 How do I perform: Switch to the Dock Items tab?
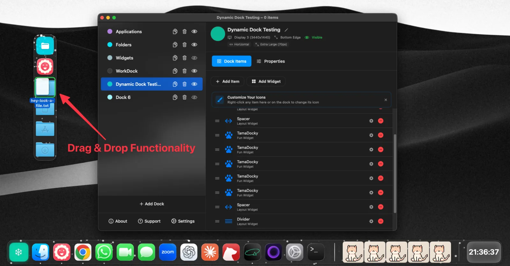(x=232, y=61)
